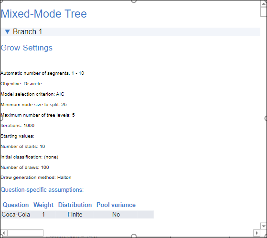Viewport: 267px width, 238px height.
Task: Click the vertical scrollbar up arrow
Action: pyautogui.click(x=264, y=4)
